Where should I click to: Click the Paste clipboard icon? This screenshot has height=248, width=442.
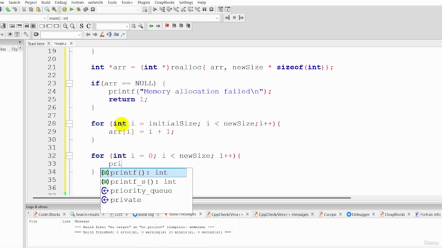click(x=38, y=10)
